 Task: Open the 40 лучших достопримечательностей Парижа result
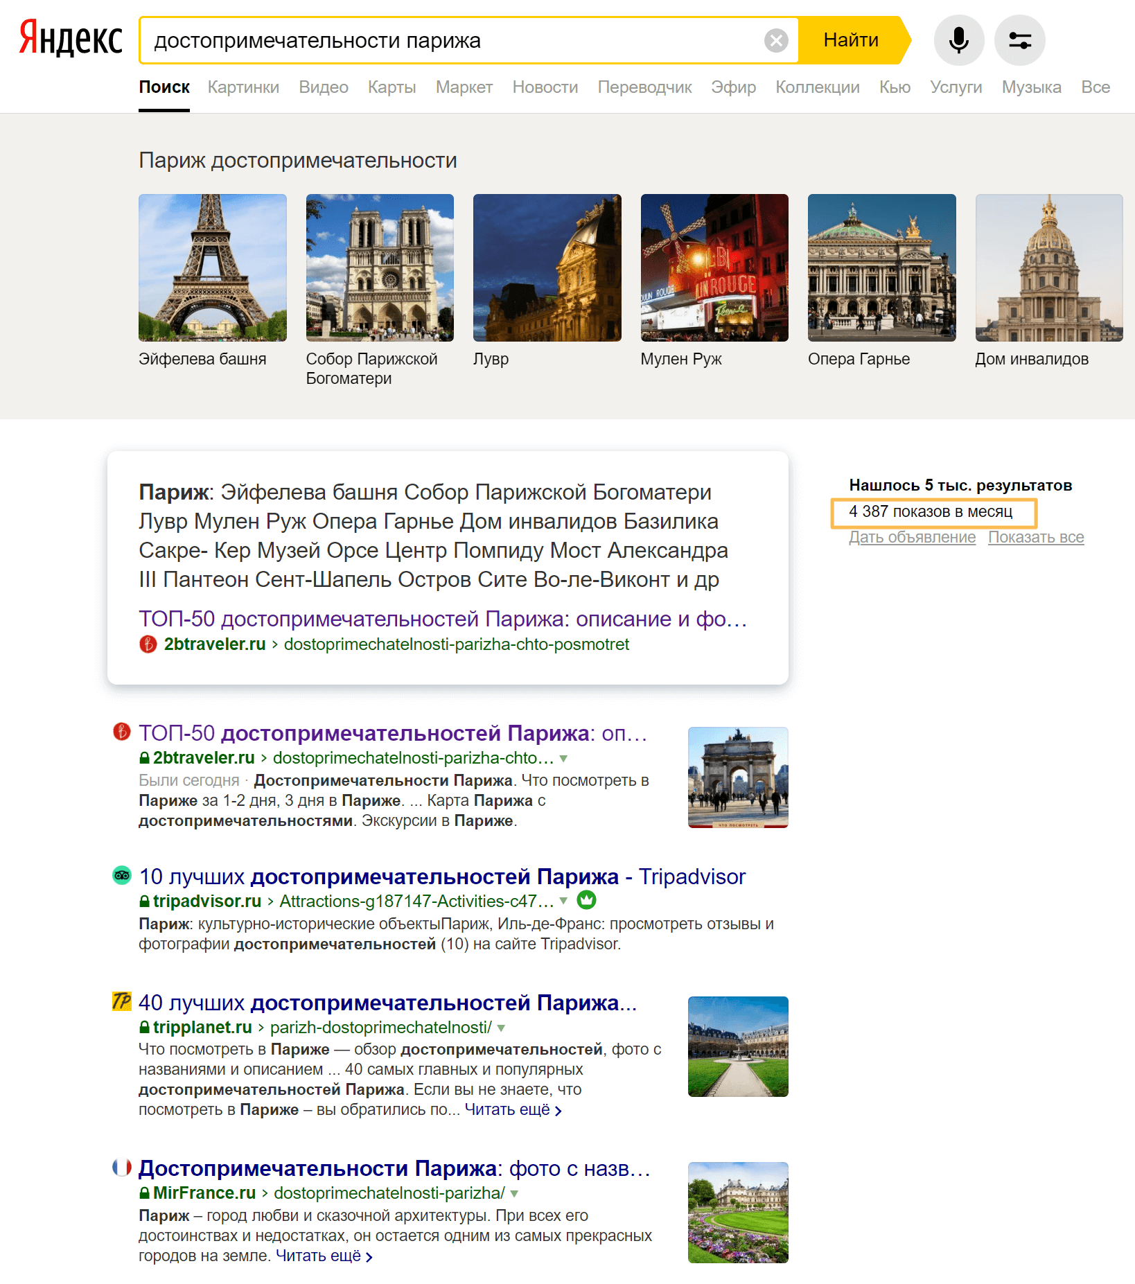387,1003
